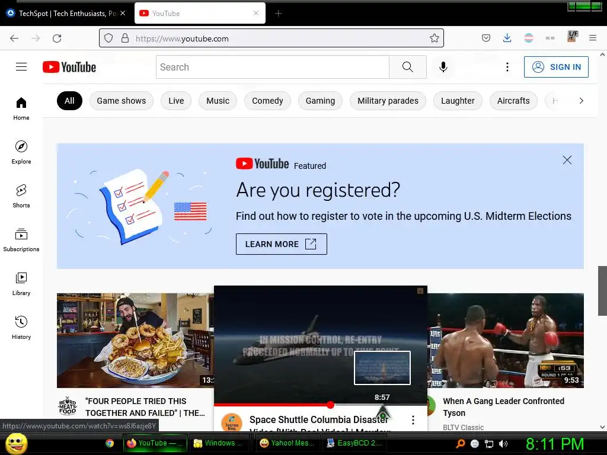Toggle YouTube guide hamburger menu
607x455 pixels.
pos(21,67)
